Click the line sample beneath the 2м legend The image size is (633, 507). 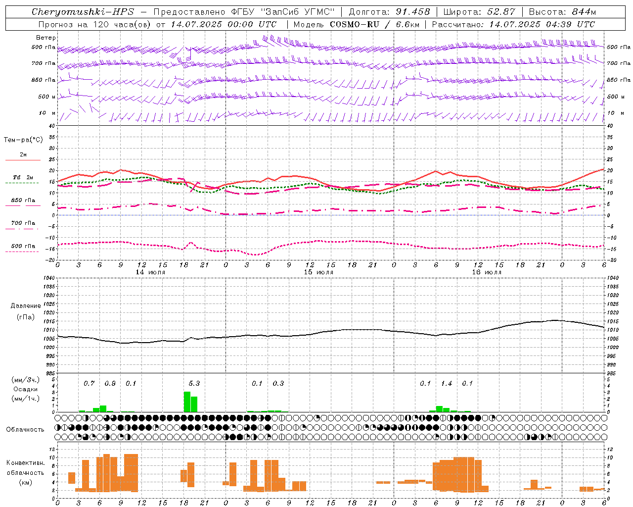(x=23, y=160)
